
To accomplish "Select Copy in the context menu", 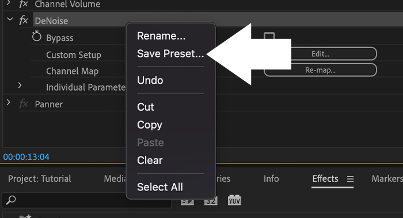I will tap(150, 125).
